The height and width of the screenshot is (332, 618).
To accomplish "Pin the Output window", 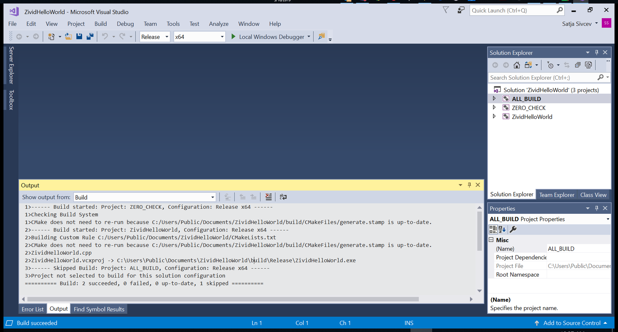I will (x=469, y=185).
